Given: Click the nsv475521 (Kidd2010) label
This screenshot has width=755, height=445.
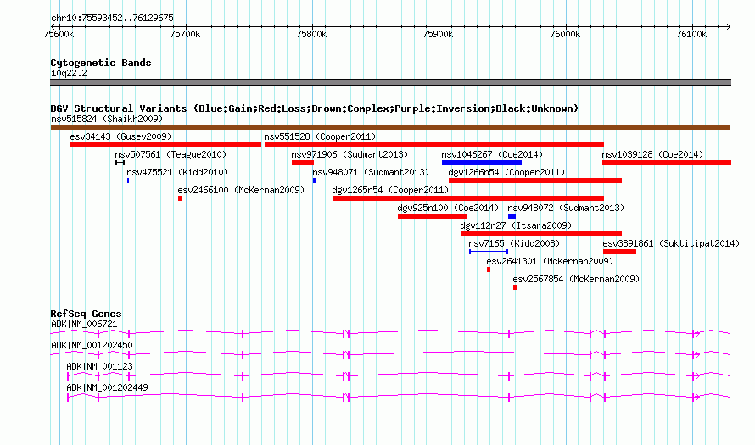Looking at the screenshot, I should coord(177,172).
